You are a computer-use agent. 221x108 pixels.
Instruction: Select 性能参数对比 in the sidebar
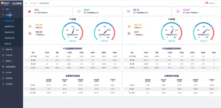[9, 26]
